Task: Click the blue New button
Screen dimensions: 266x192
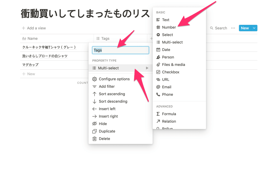Action: coord(245,28)
